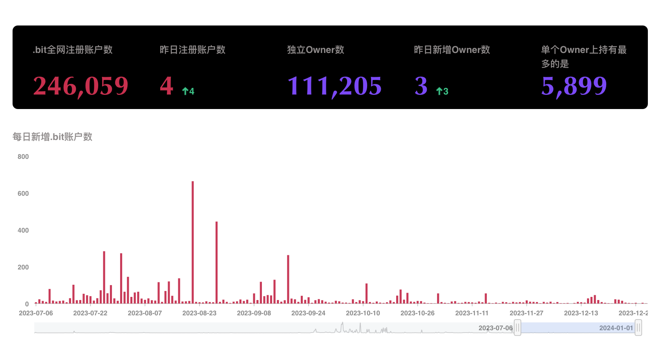Grab the right handle of the date zoom slider
Image resolution: width=662 pixels, height=342 pixels.
[x=638, y=327]
